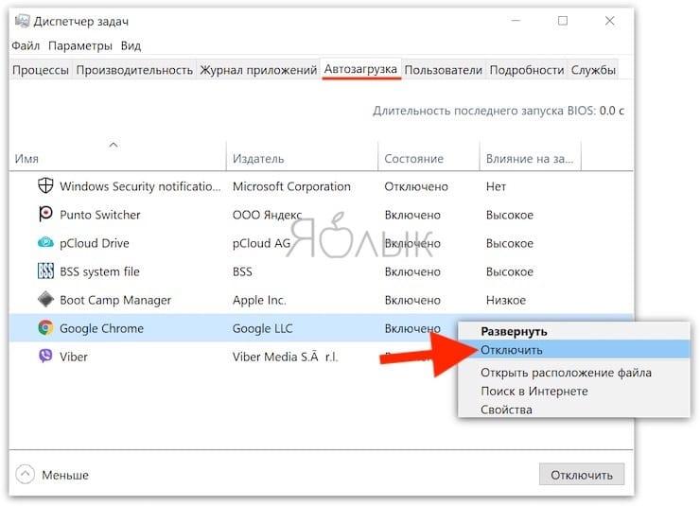
Task: Toggle sort order via the arrow above Имя
Action: pos(114,145)
